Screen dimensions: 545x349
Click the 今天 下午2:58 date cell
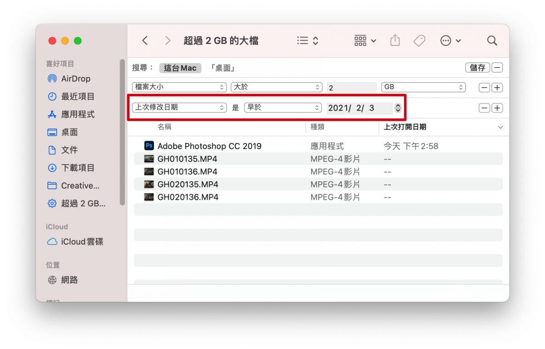(x=411, y=146)
